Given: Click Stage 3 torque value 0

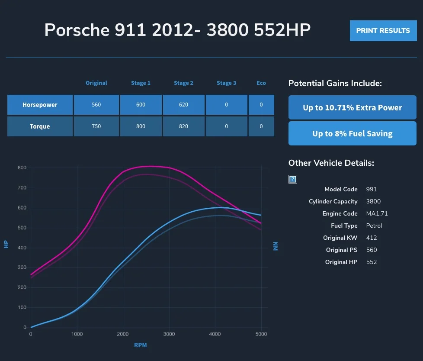Looking at the screenshot, I should coord(226,126).
